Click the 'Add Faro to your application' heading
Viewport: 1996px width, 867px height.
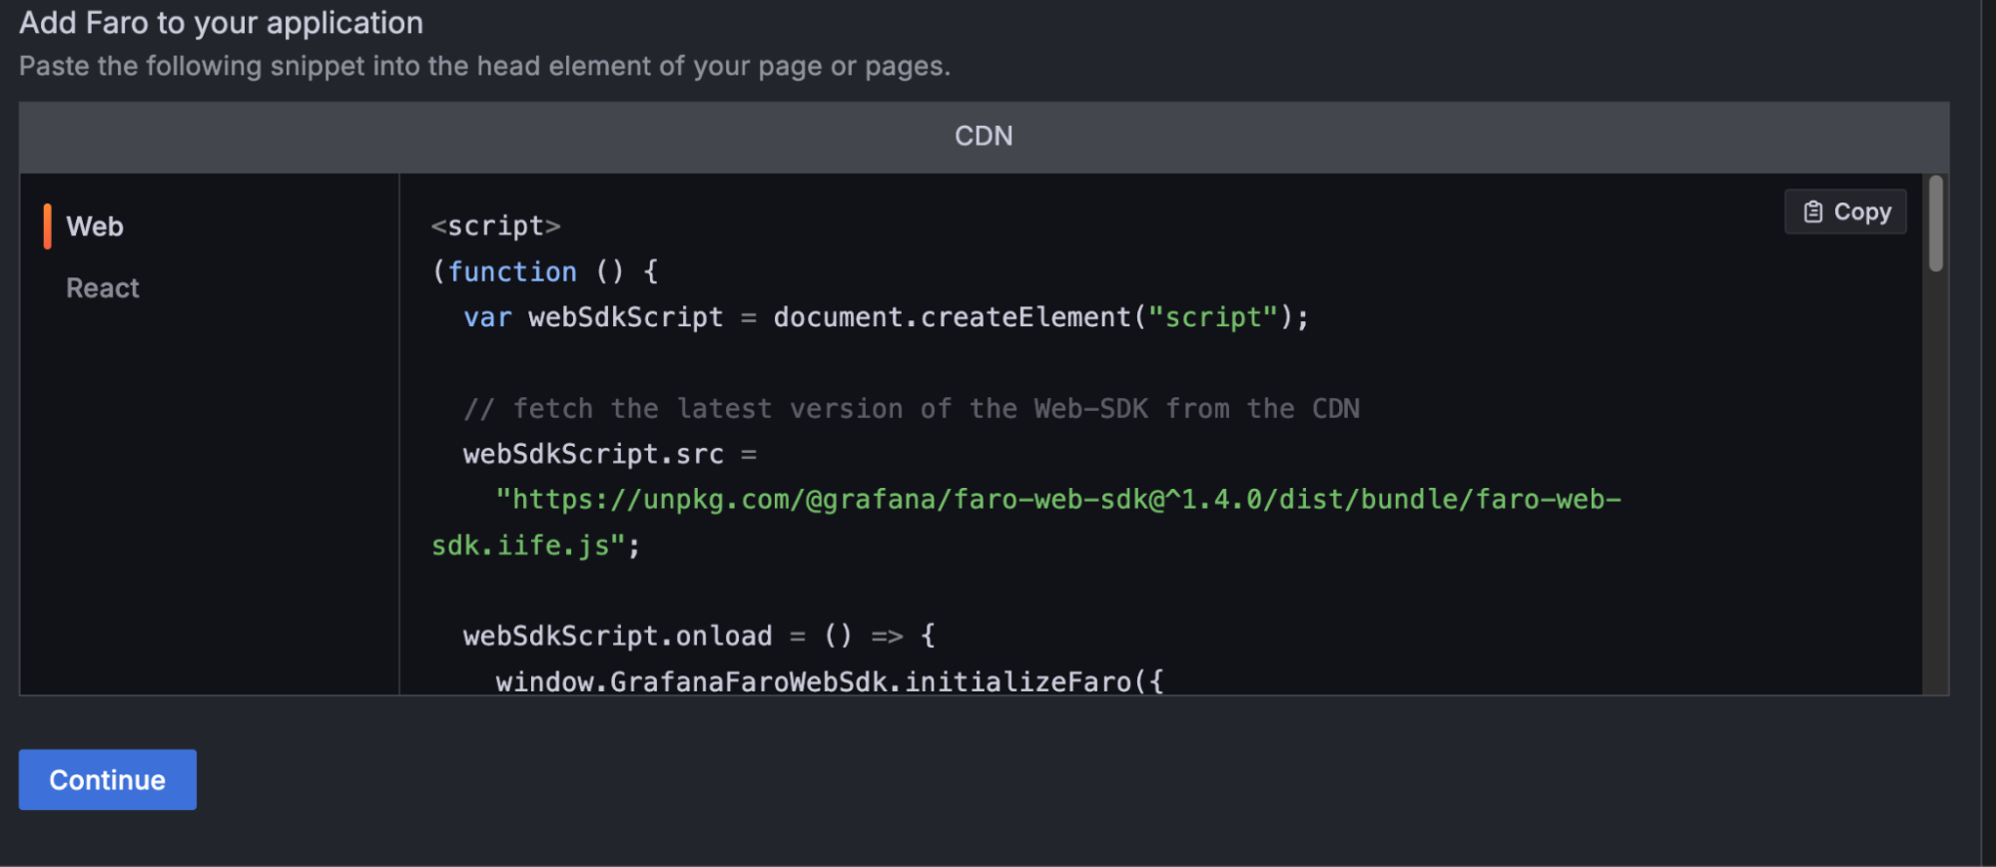coord(221,23)
